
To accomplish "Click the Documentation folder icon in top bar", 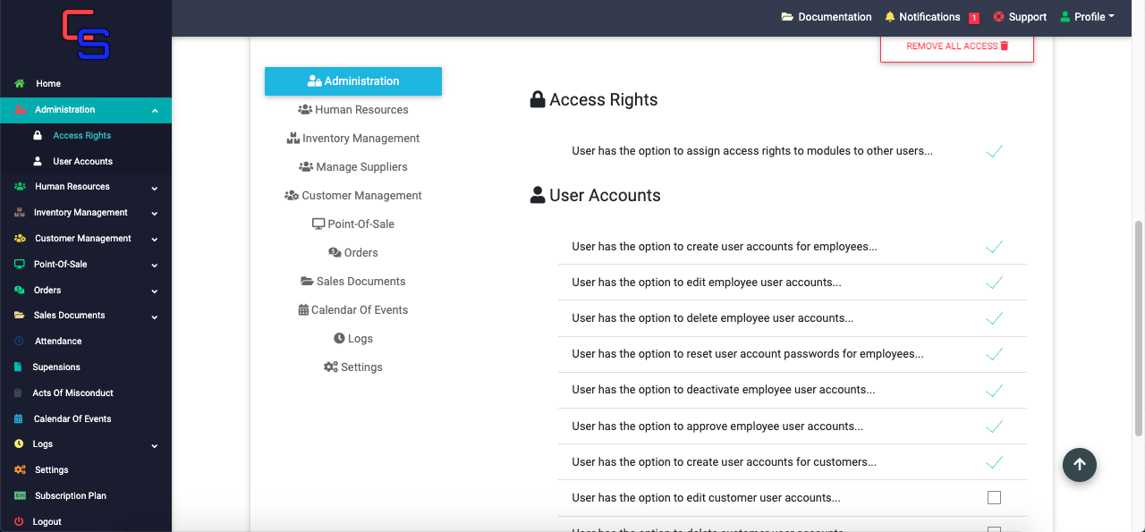I will [x=787, y=17].
